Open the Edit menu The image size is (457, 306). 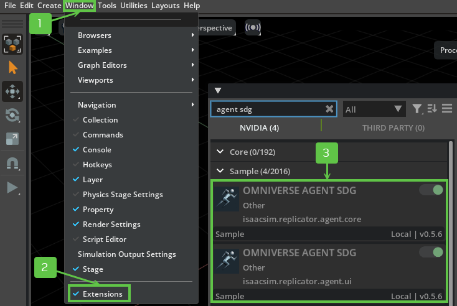coord(27,6)
